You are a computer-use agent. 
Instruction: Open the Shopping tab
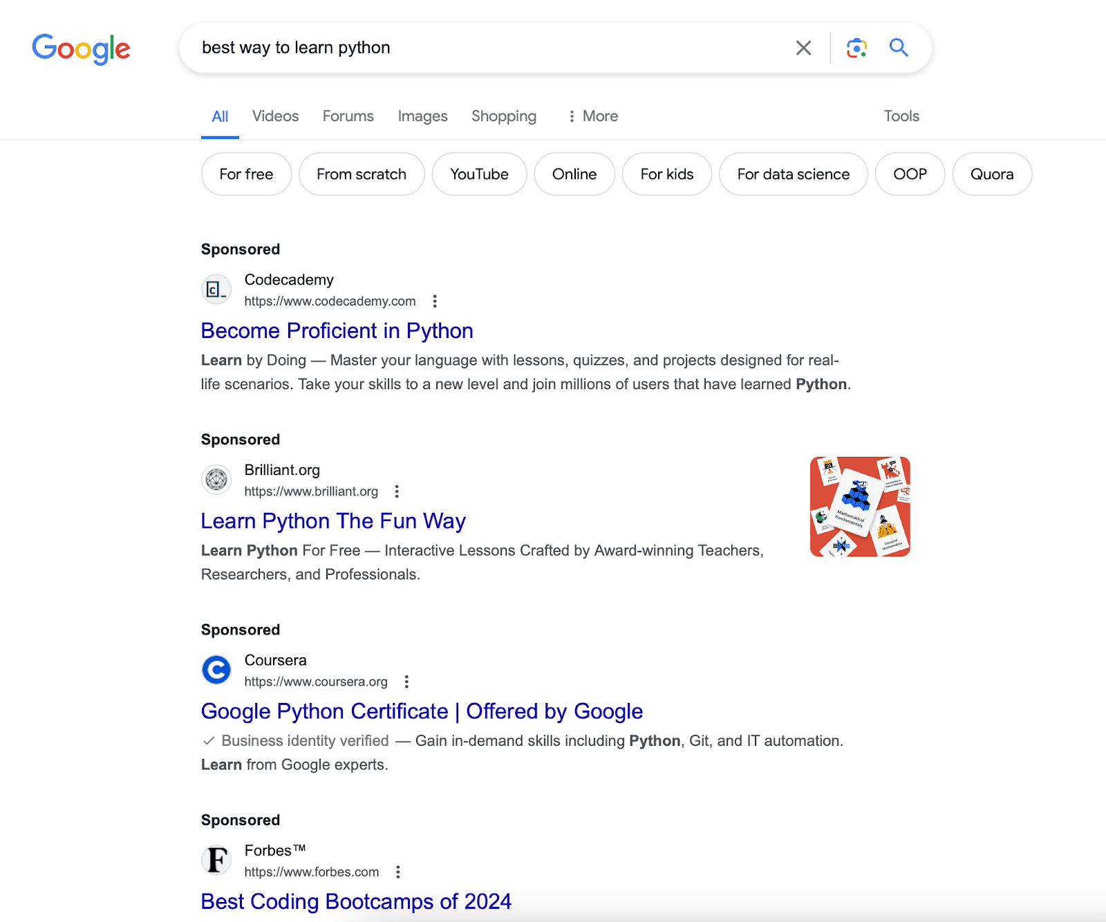point(504,116)
